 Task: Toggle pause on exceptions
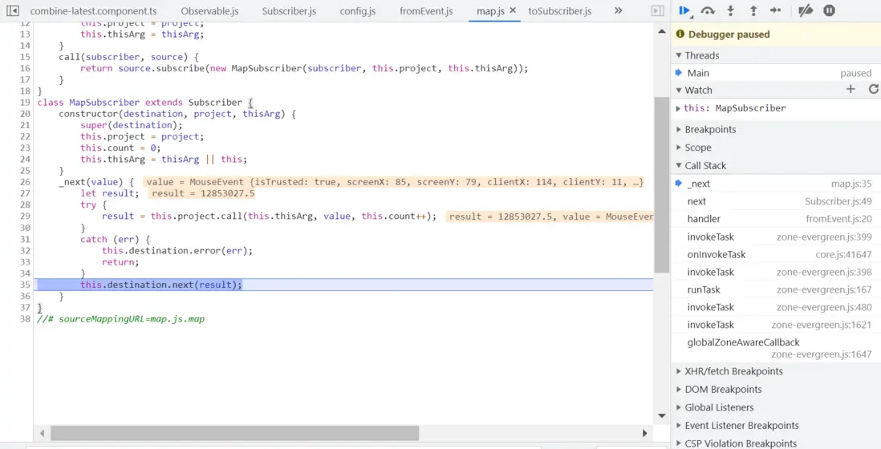pyautogui.click(x=830, y=10)
